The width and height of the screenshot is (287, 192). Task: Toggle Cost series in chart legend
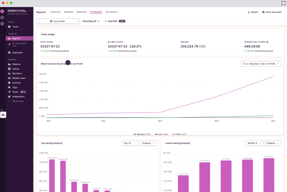click(162, 134)
